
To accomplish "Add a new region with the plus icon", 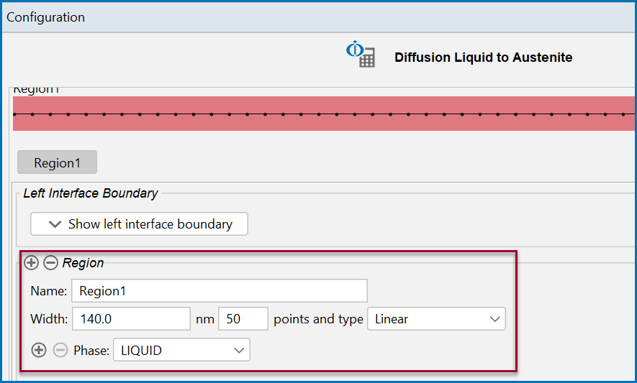I will tap(31, 263).
